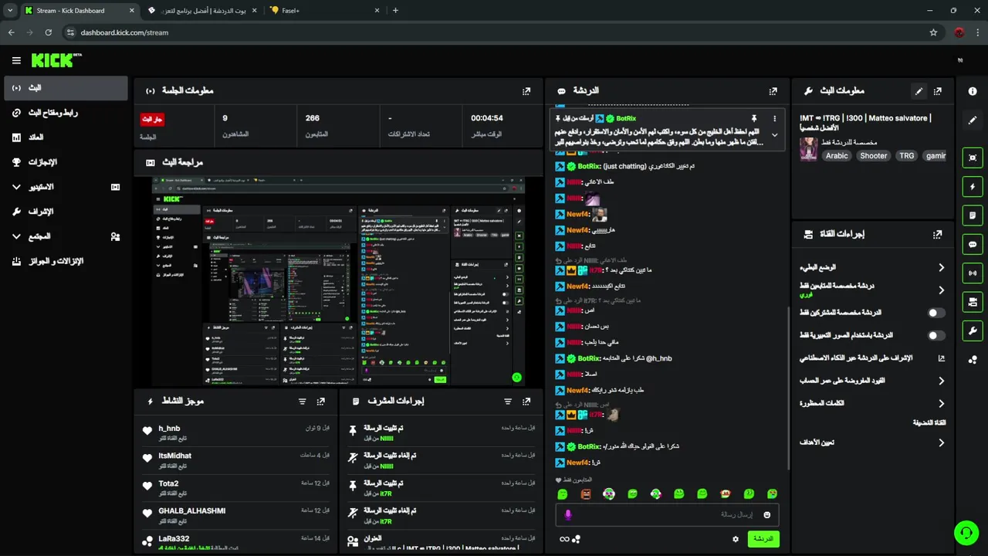Image resolution: width=988 pixels, height=556 pixels.
Task: Open the Revenue (العائد) sidebar item
Action: click(66, 137)
